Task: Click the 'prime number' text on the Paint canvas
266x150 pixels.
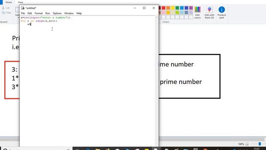Action: click(181, 82)
